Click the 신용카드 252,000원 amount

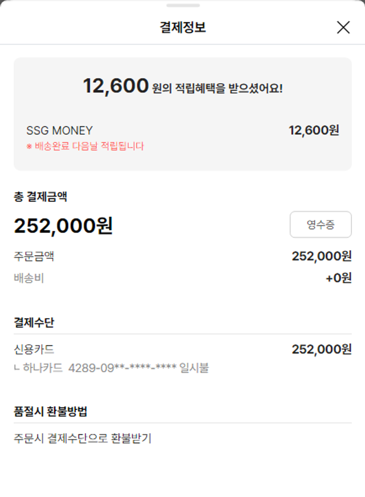point(321,350)
